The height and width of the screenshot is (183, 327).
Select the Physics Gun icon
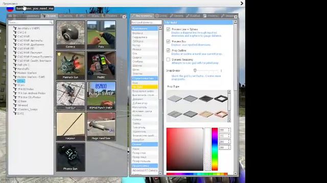[71, 157]
